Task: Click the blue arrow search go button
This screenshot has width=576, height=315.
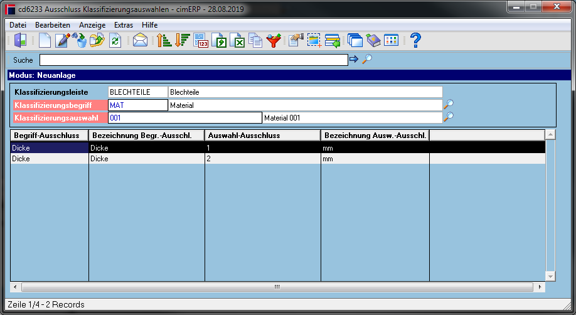Action: 354,59
